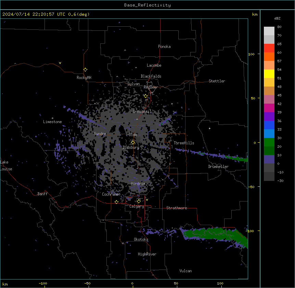Click the yellow marker above Calgary label
The width and height of the screenshot is (295, 288).
click(139, 201)
